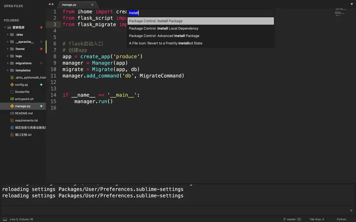Collapse the 爱家租房 root folder
Viewport: 356px width, 222px height.
pos(5,28)
